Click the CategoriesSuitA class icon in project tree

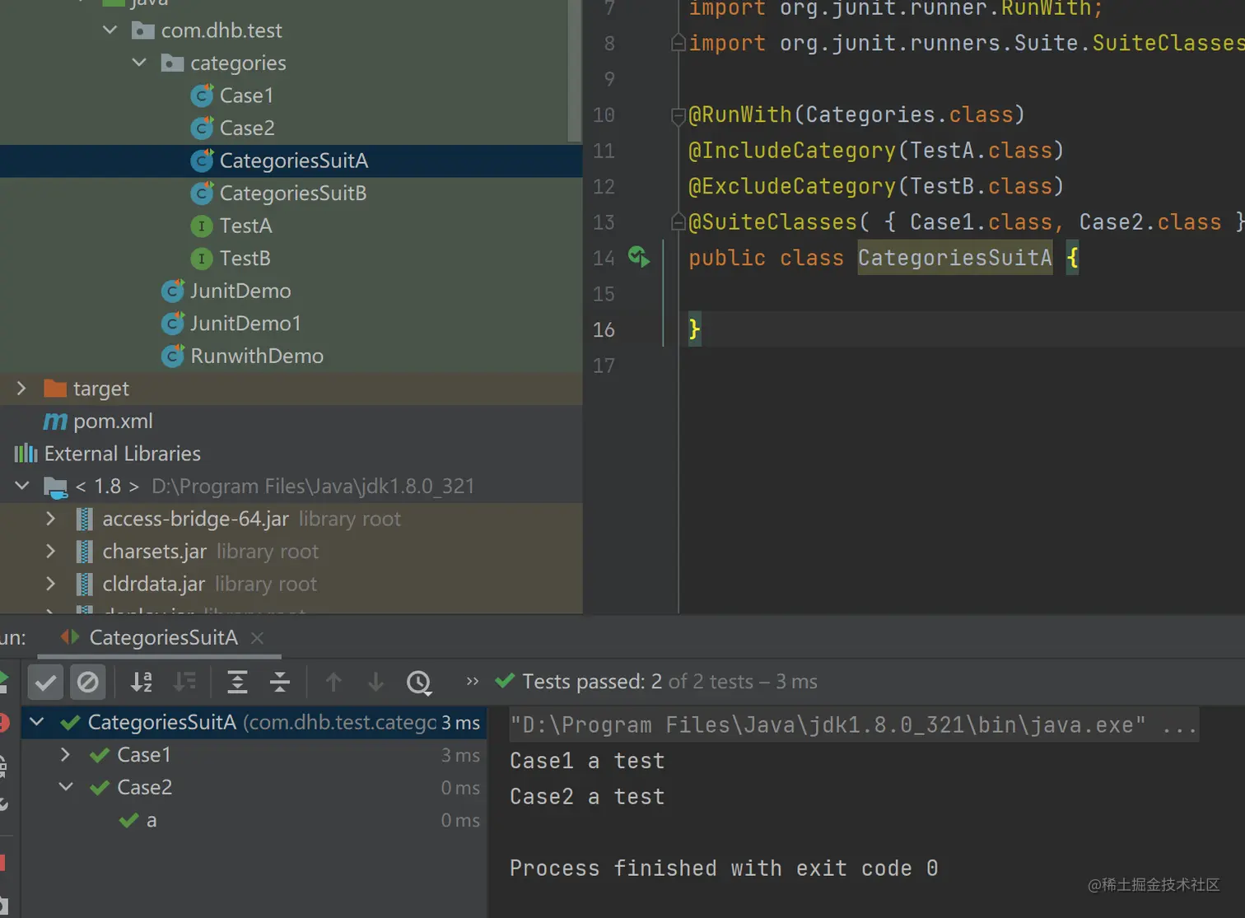[202, 161]
